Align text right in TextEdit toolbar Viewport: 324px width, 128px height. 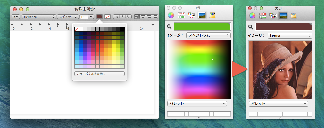(149, 17)
